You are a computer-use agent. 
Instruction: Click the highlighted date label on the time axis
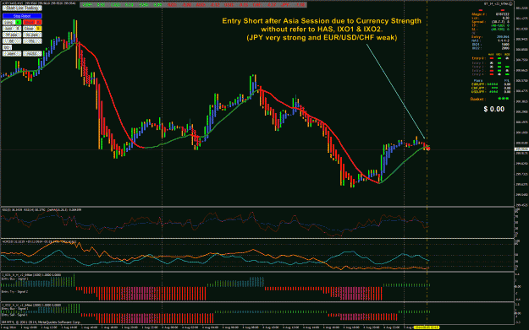click(426, 327)
